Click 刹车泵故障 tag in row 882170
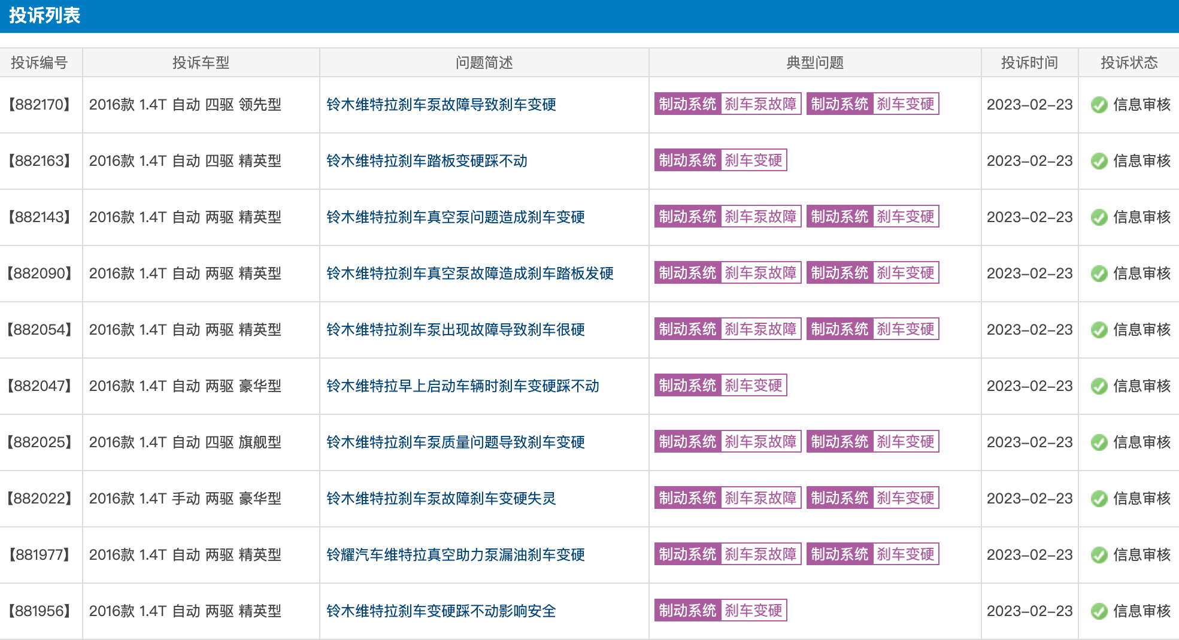 (x=760, y=104)
